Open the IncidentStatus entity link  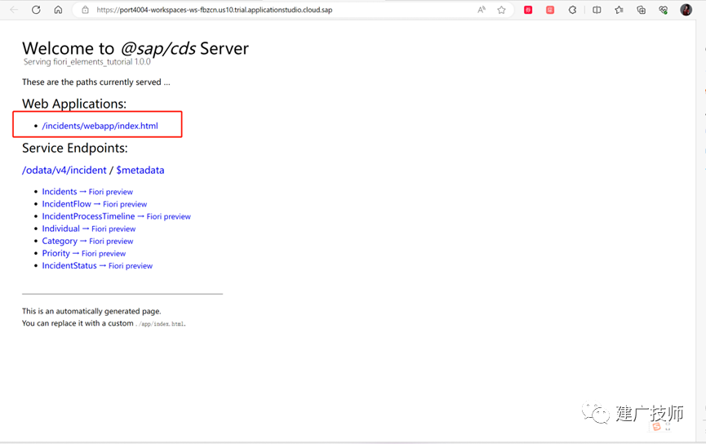(69, 266)
